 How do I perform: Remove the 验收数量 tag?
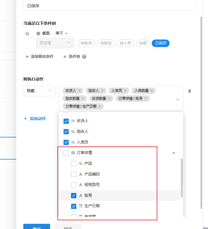tap(83, 99)
